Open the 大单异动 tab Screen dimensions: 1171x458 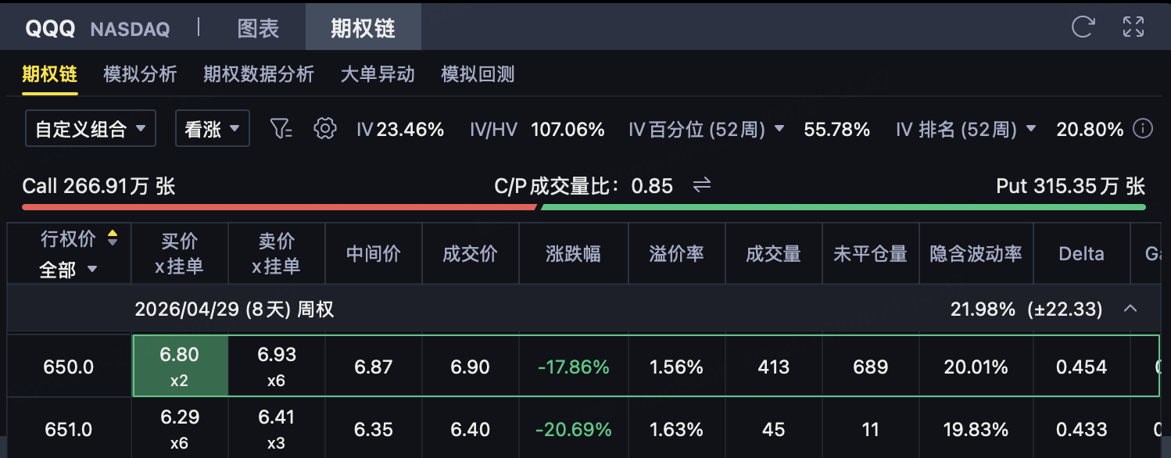378,74
